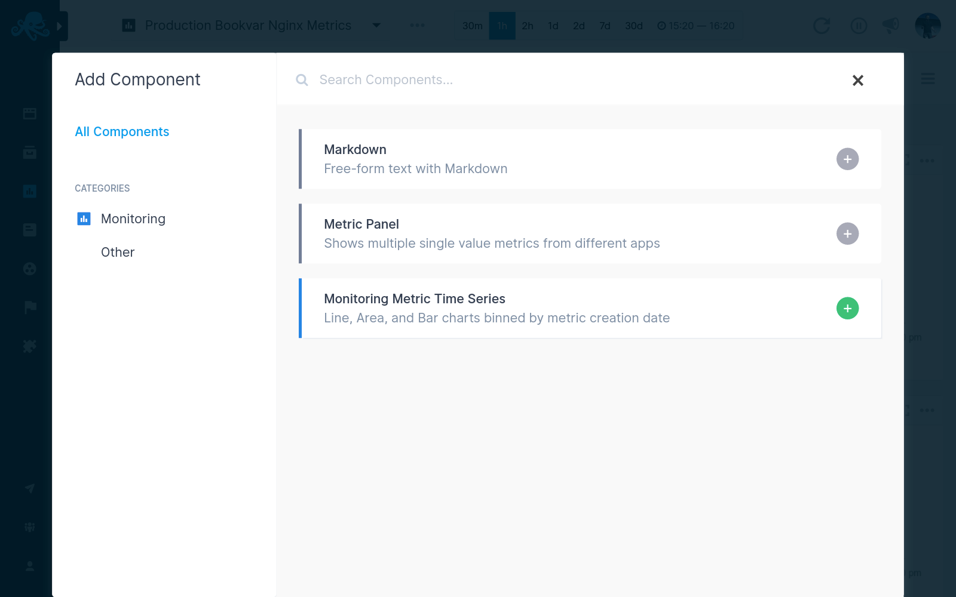Select 1d time range
Viewport: 956px width, 597px height.
[553, 26]
